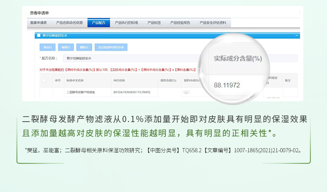Collapse the 敷尔佳酵能舒安水 panel chevron

pos(296,36)
